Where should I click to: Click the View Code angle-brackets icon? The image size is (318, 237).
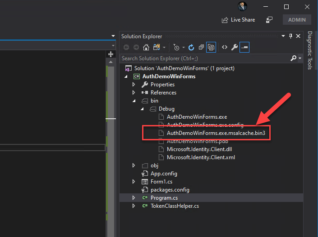[x=225, y=47]
